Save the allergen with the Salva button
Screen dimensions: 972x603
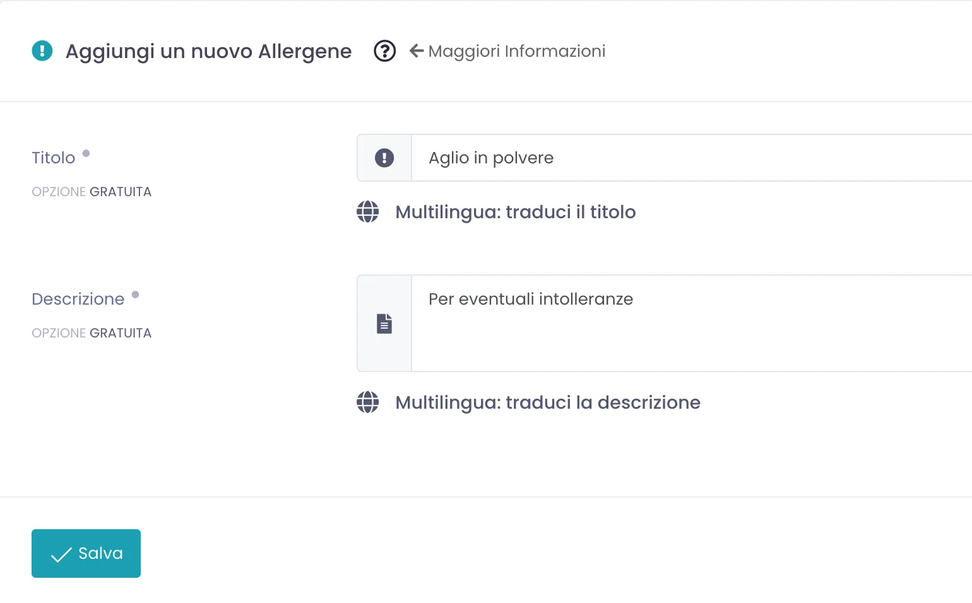click(x=86, y=553)
